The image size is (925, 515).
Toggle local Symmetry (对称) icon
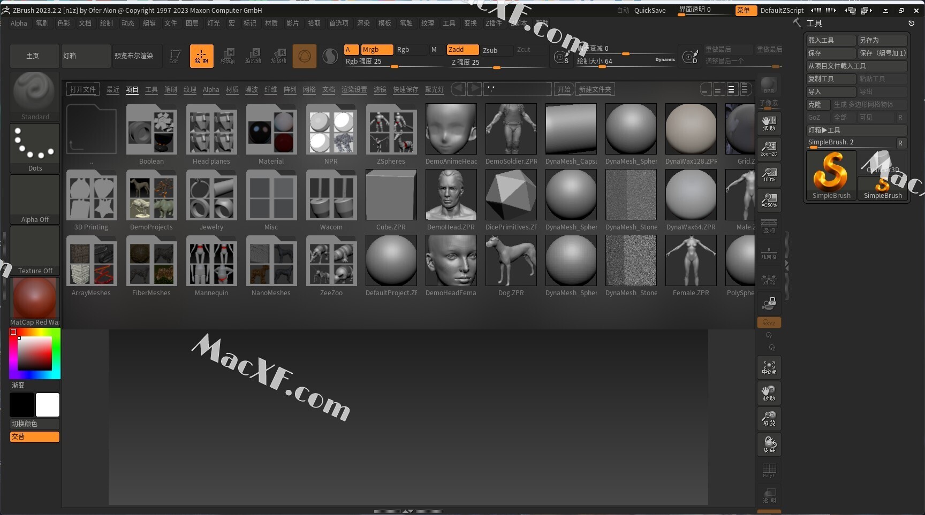tap(769, 279)
